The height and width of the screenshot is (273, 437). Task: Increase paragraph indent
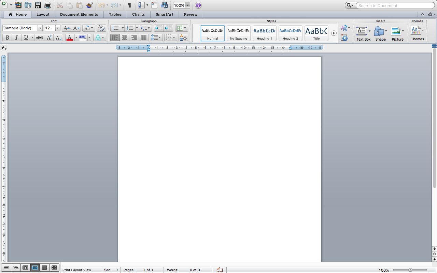pyautogui.click(x=168, y=28)
